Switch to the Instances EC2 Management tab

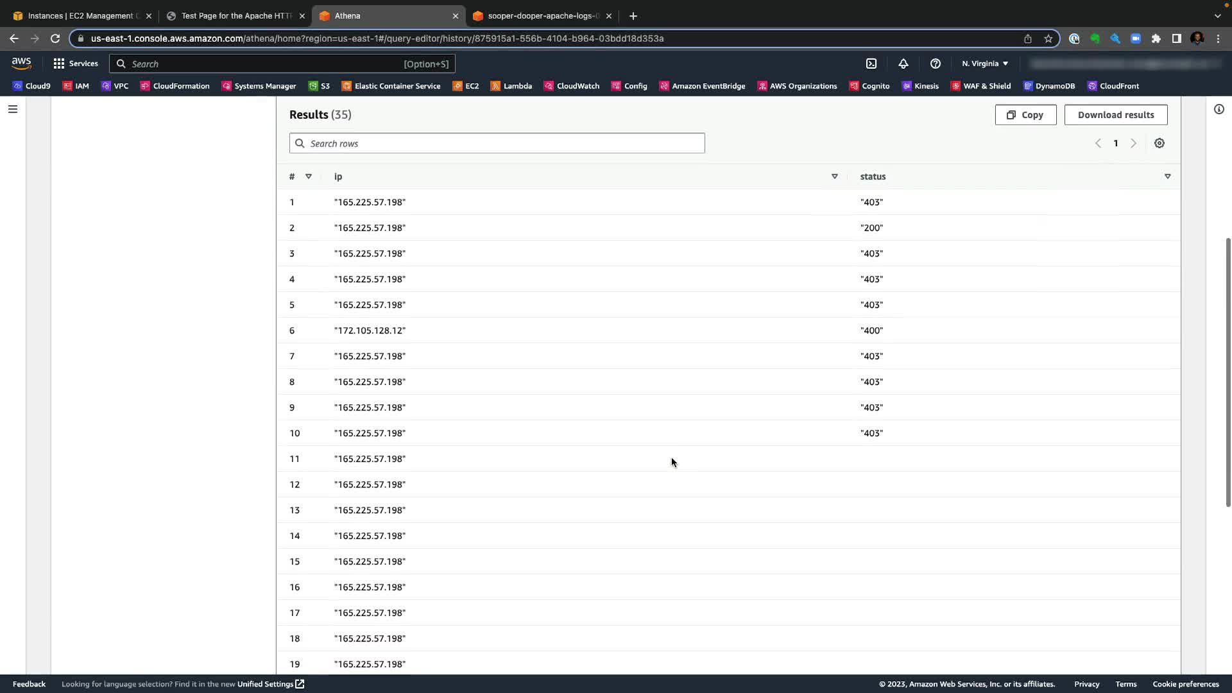(80, 16)
